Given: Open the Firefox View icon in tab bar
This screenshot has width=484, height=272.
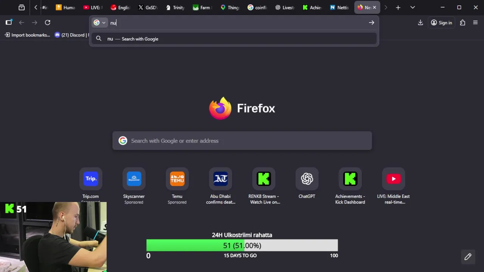Looking at the screenshot, I should (22, 7).
